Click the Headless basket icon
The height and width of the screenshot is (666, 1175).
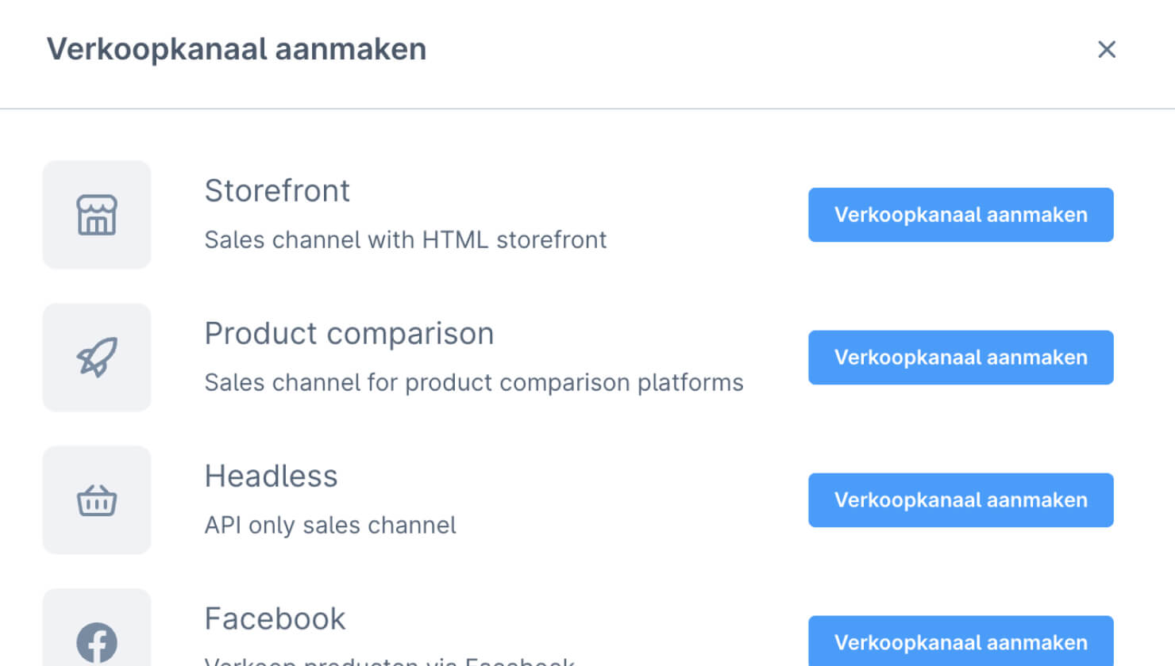[x=97, y=500]
